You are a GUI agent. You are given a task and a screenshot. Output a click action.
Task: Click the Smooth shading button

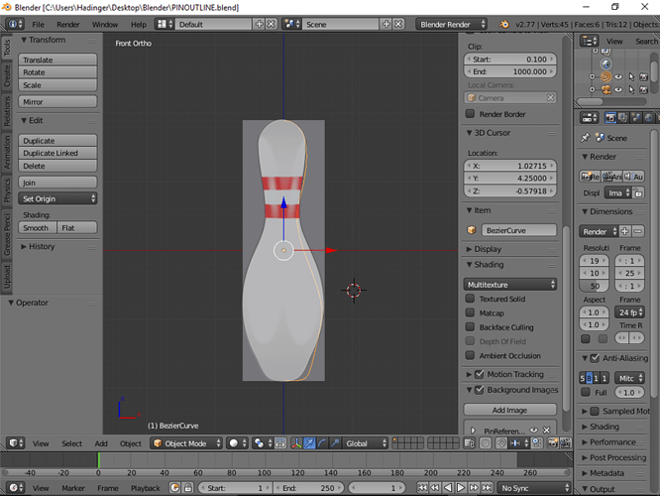pyautogui.click(x=36, y=227)
